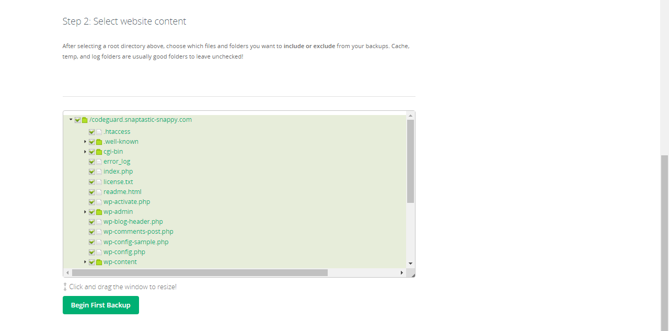
Task: Click the folder icon beside .well-known
Action: (99, 142)
